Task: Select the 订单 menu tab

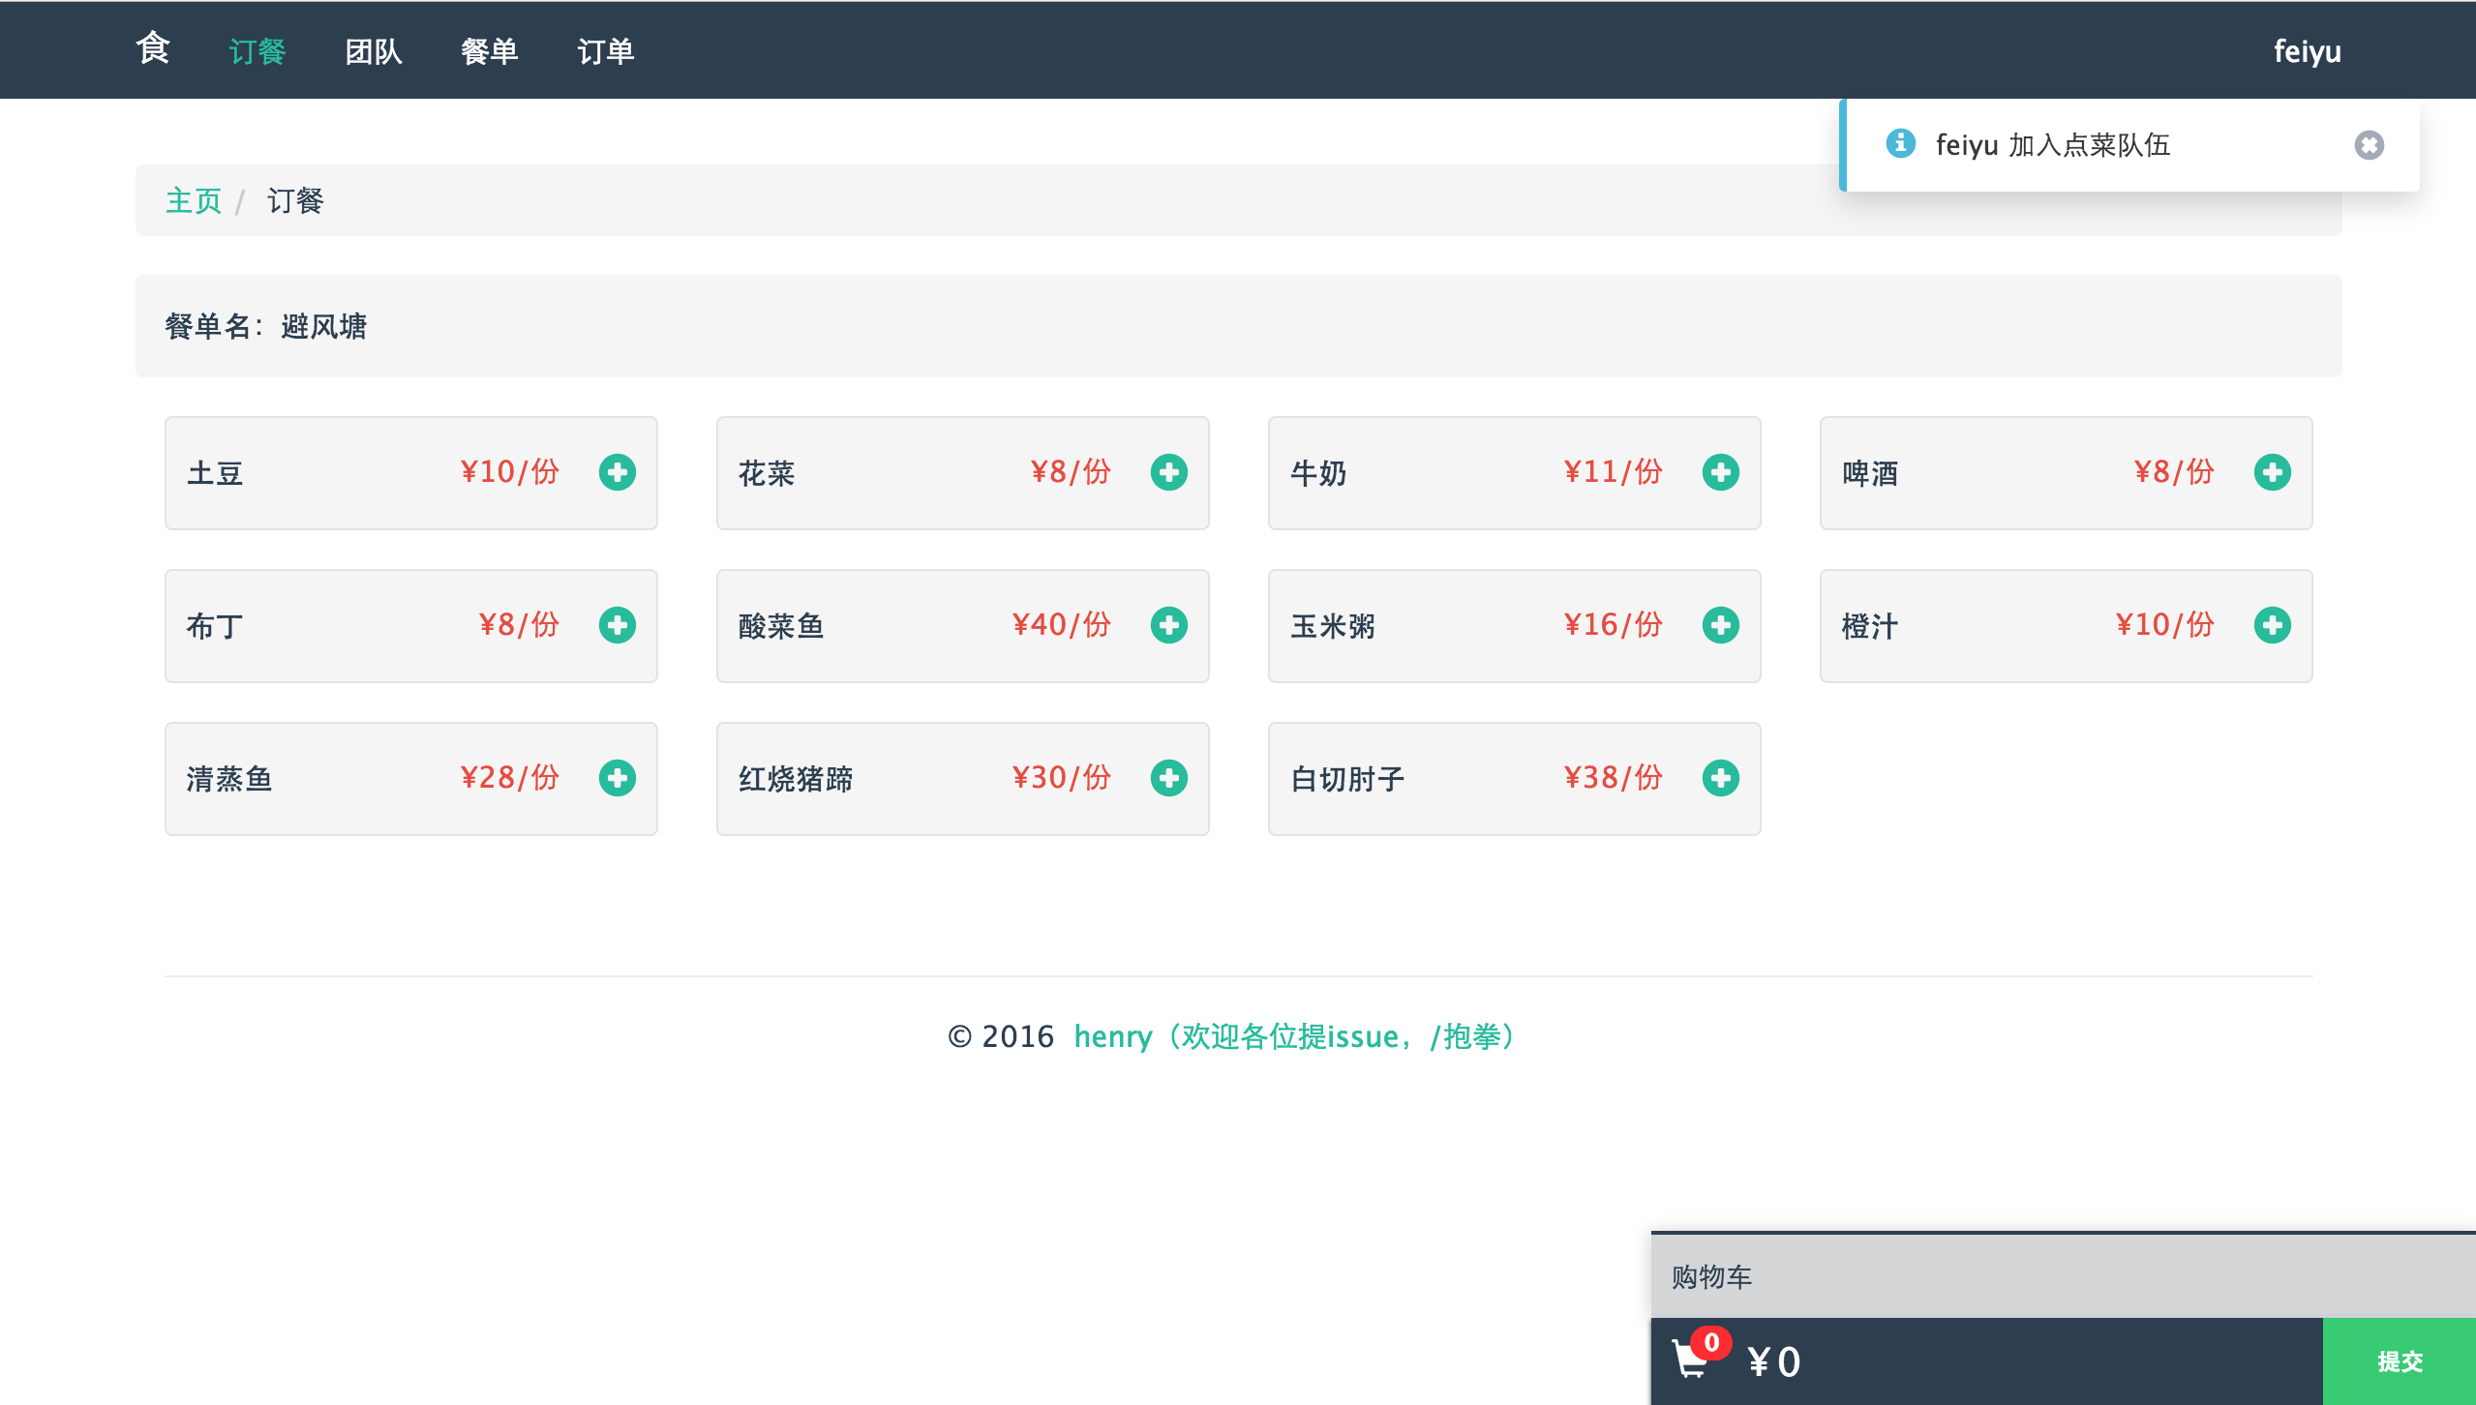Action: 604,49
